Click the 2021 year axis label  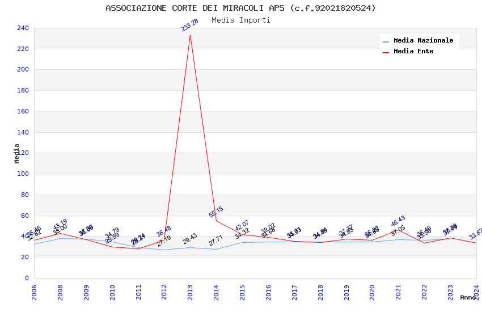399,292
